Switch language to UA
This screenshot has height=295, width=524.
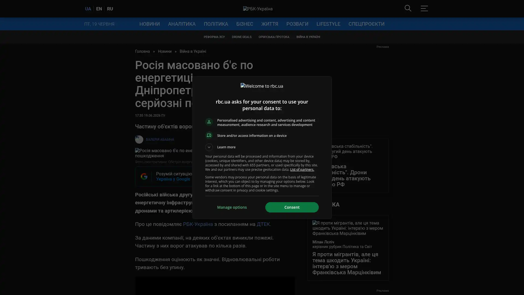coord(88,9)
